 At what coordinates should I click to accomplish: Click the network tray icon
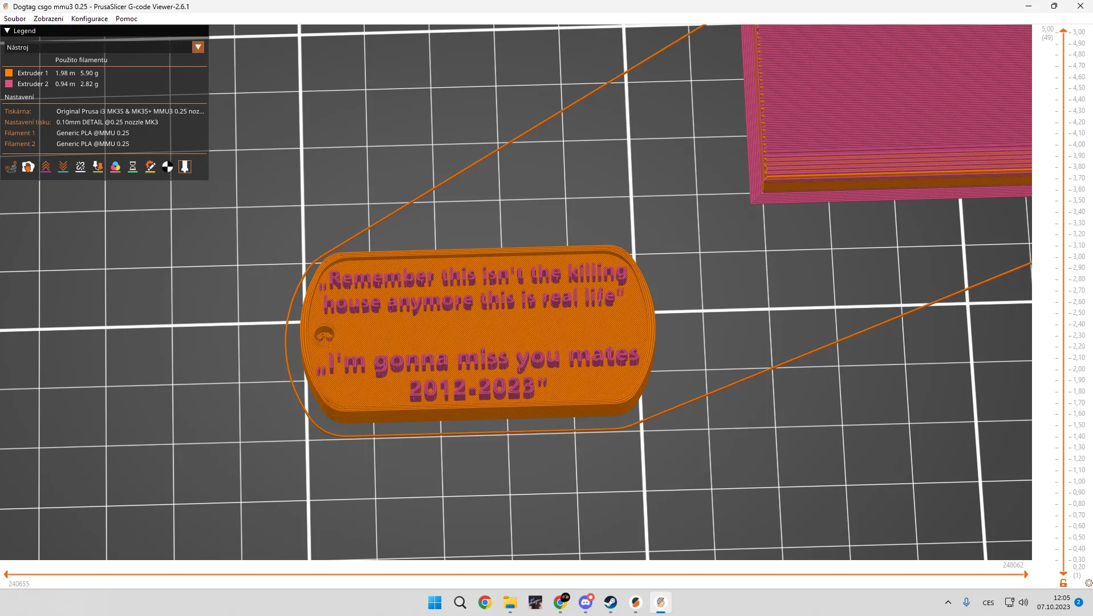pyautogui.click(x=1009, y=602)
